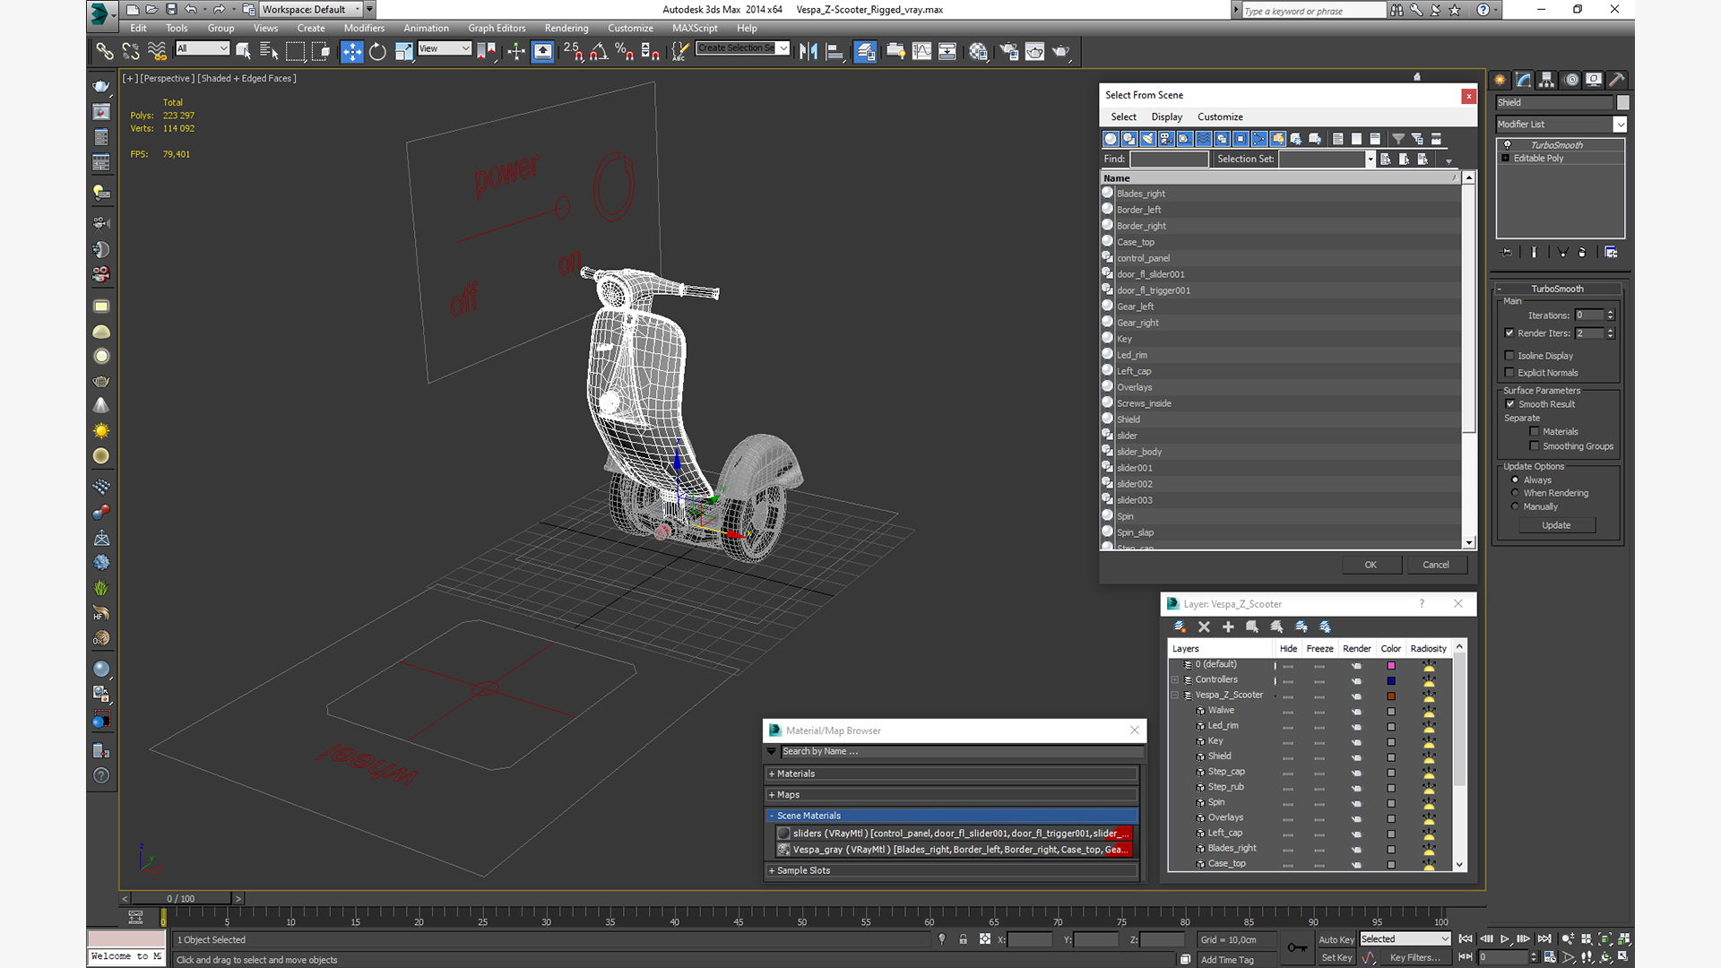Collapse the Vespa_Z_Scooter layer
This screenshot has width=1721, height=968.
(x=1175, y=696)
